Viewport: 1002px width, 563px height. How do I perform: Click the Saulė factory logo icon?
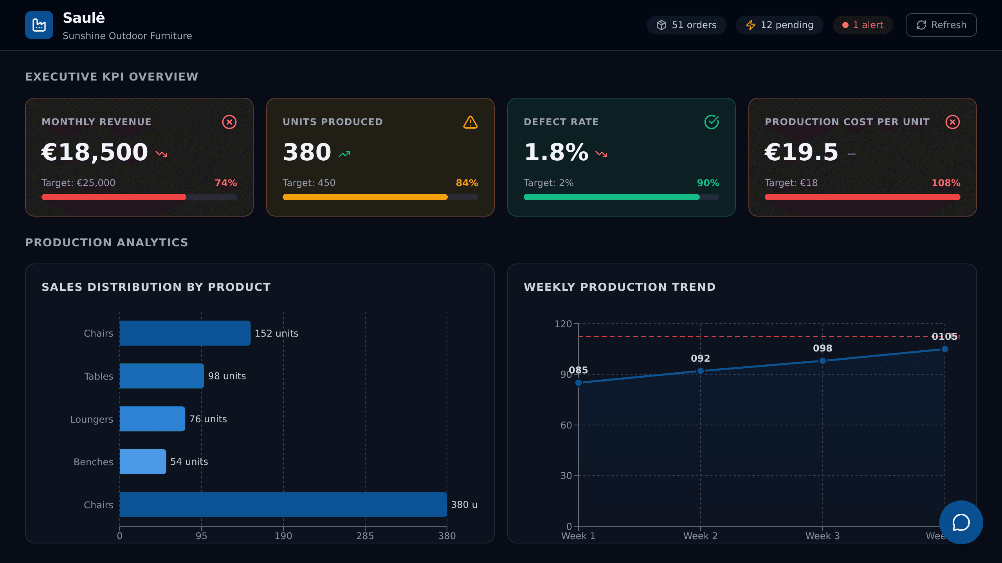coord(39,25)
